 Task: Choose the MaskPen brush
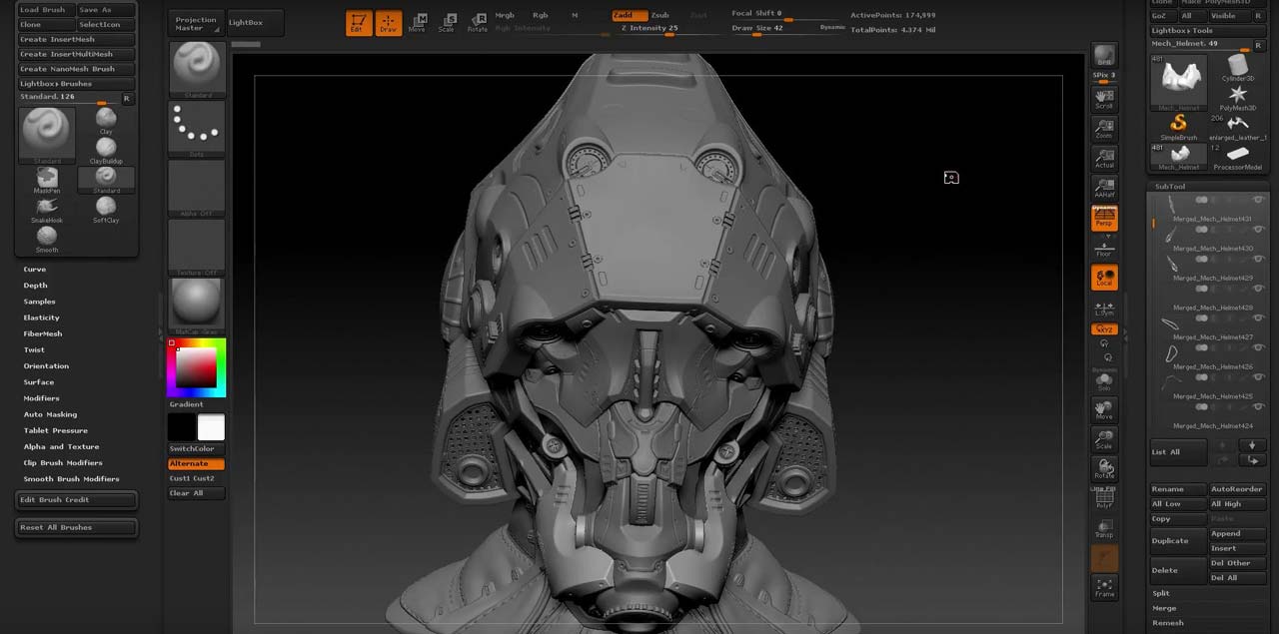pos(47,178)
